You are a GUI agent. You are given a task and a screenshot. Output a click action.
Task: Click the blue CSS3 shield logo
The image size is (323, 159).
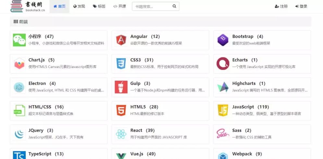click(x=121, y=64)
